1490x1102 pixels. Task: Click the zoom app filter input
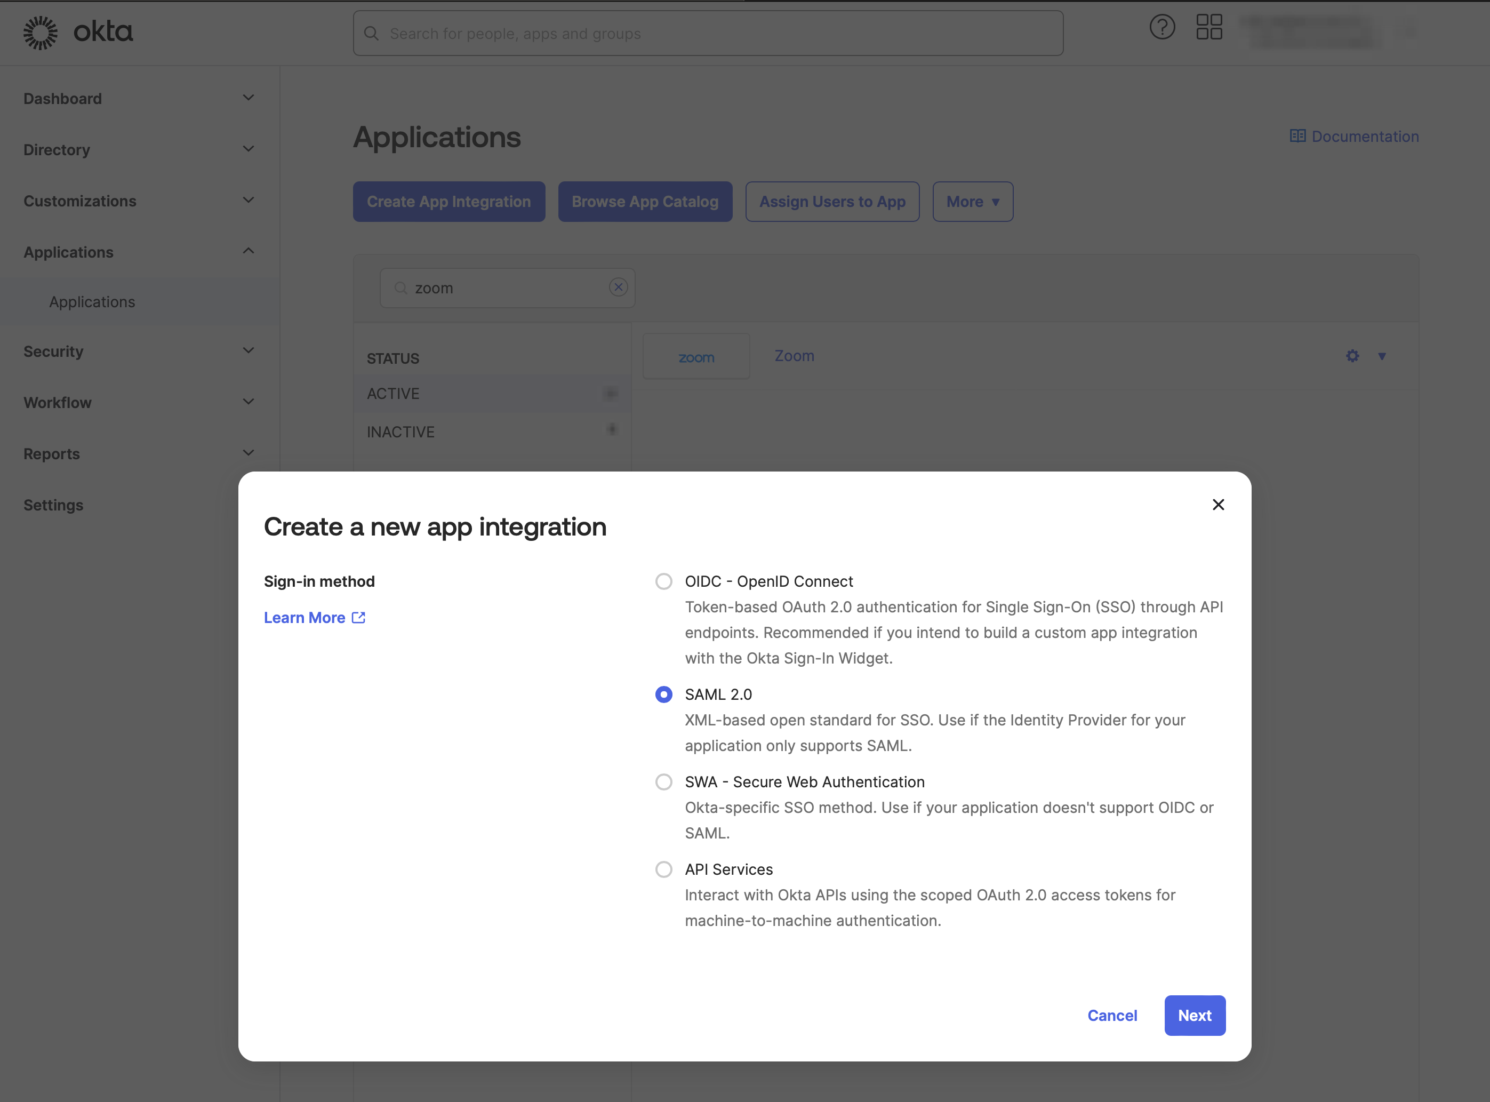tap(507, 288)
